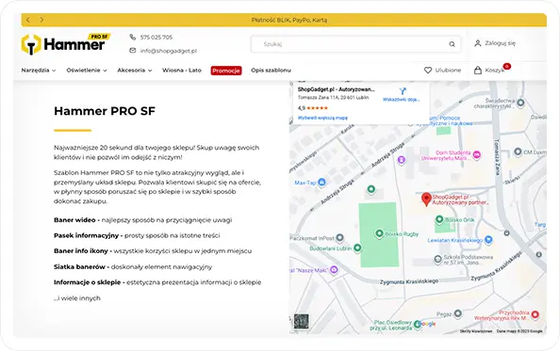Open the Wiosna - Lato menu item

182,71
